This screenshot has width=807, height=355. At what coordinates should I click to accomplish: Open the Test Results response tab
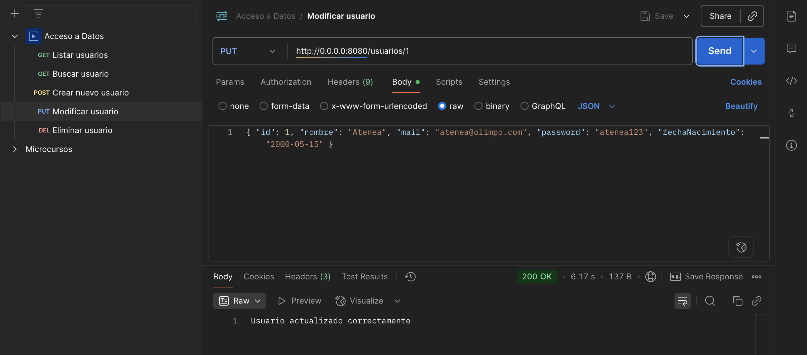point(364,277)
